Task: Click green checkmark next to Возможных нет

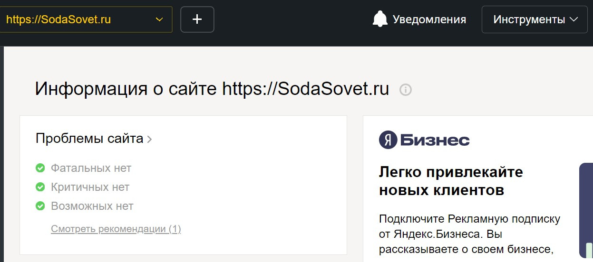Action: (x=40, y=206)
